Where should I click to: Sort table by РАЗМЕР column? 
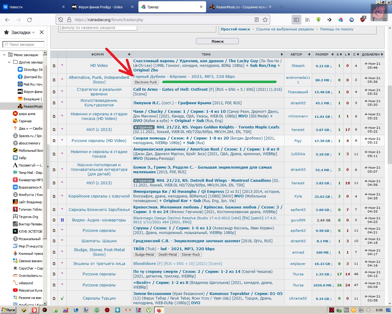(324, 54)
